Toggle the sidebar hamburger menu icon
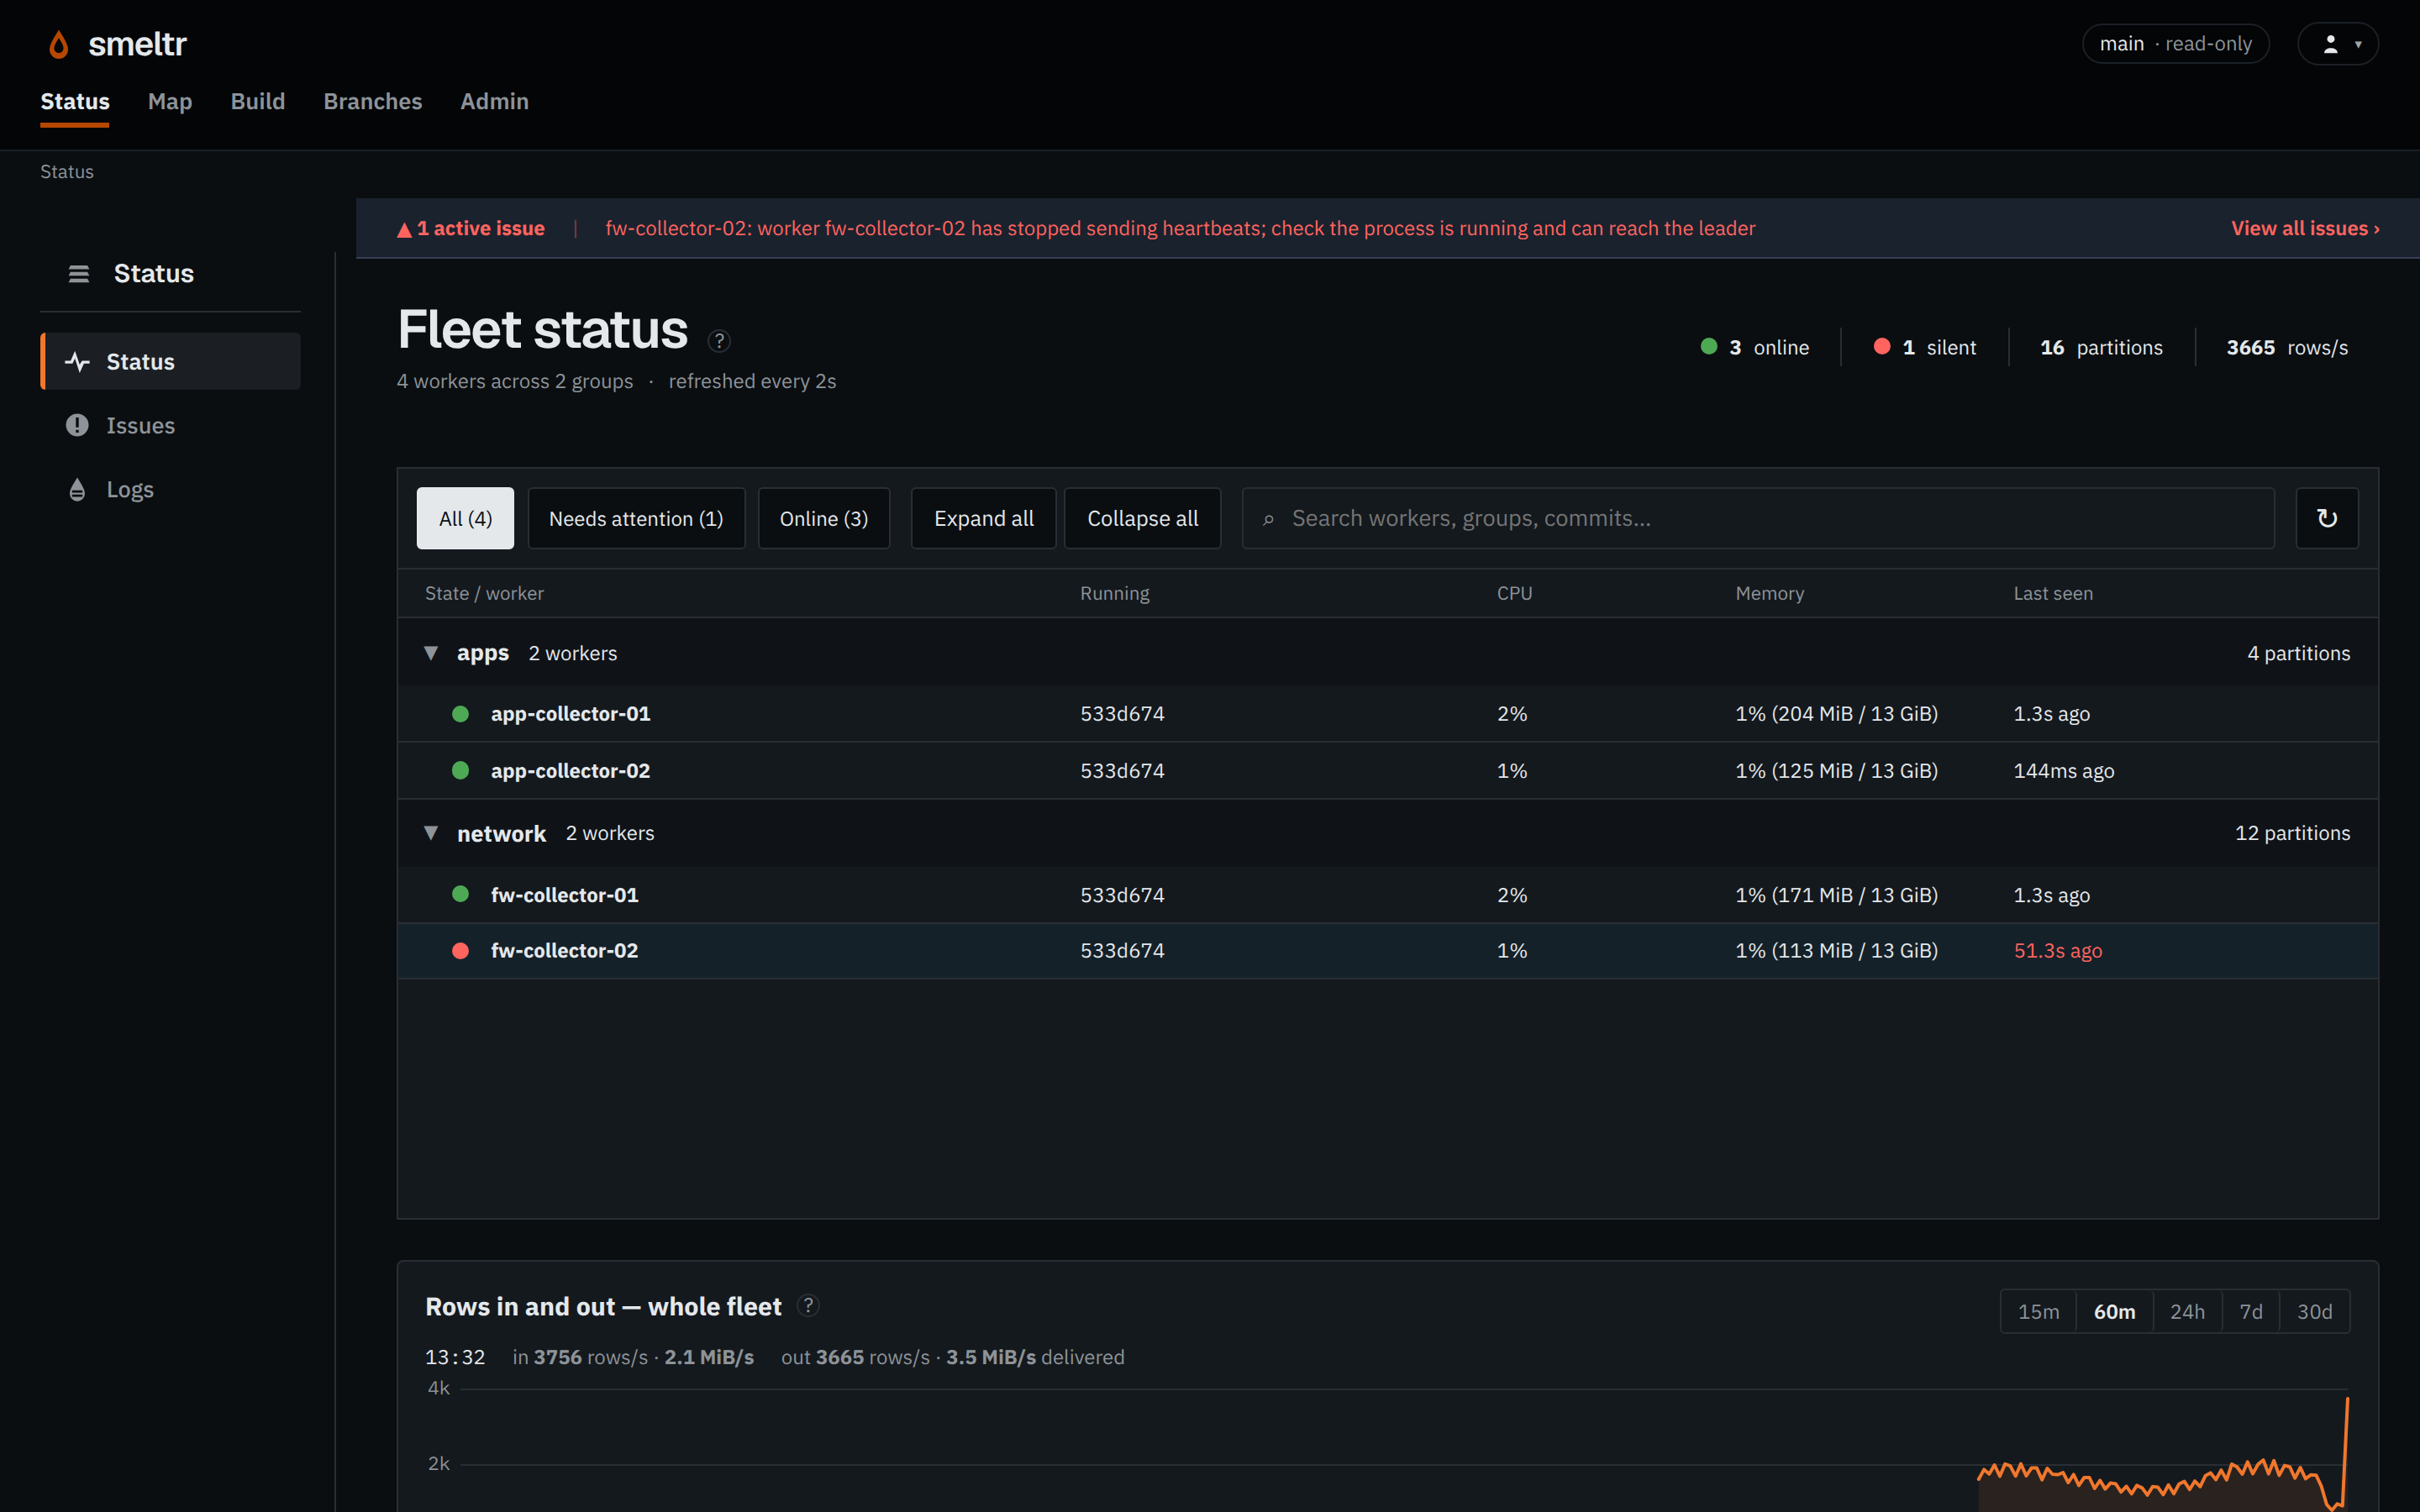 [x=79, y=274]
